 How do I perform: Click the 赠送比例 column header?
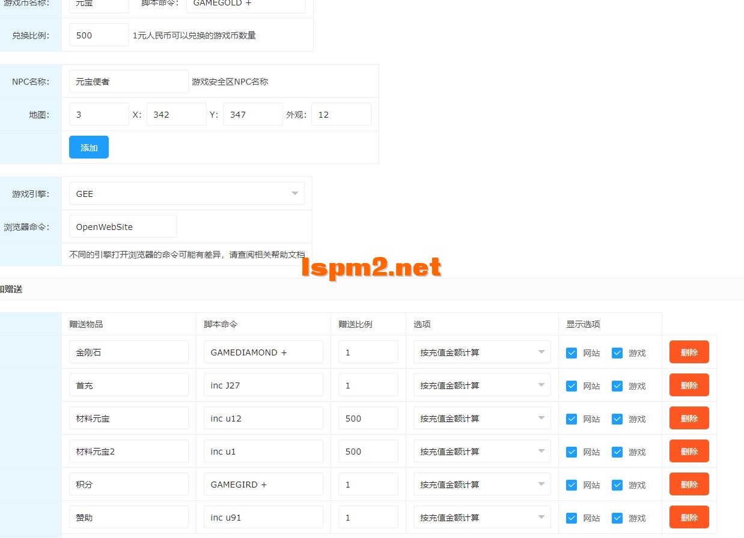tap(355, 324)
